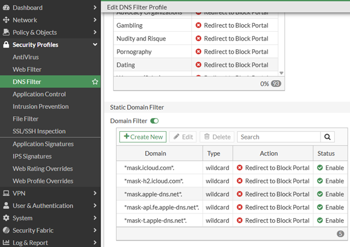
Task: Click the User & Authentication person icon
Action: tap(6, 206)
